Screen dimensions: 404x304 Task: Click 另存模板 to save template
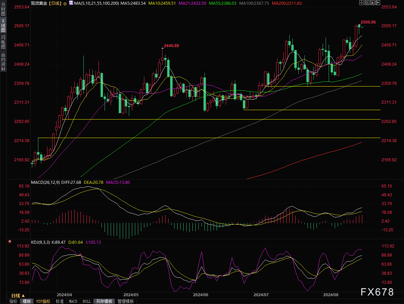pos(104,301)
